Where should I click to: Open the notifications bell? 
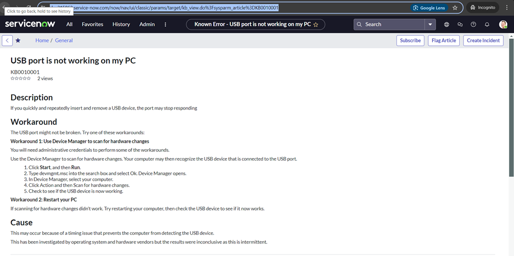[487, 24]
